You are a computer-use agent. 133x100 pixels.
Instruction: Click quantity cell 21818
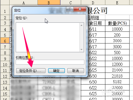point(117,76)
